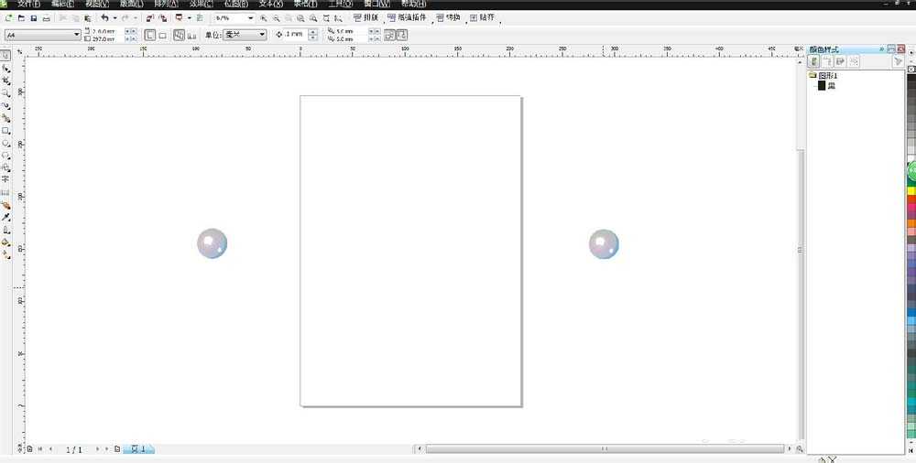The width and height of the screenshot is (916, 463).
Task: Select the 黑 color style item
Action: 831,85
